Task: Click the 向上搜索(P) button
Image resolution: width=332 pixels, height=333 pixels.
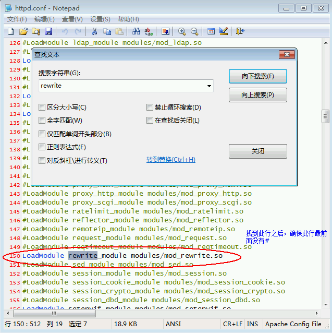Action: 258,95
